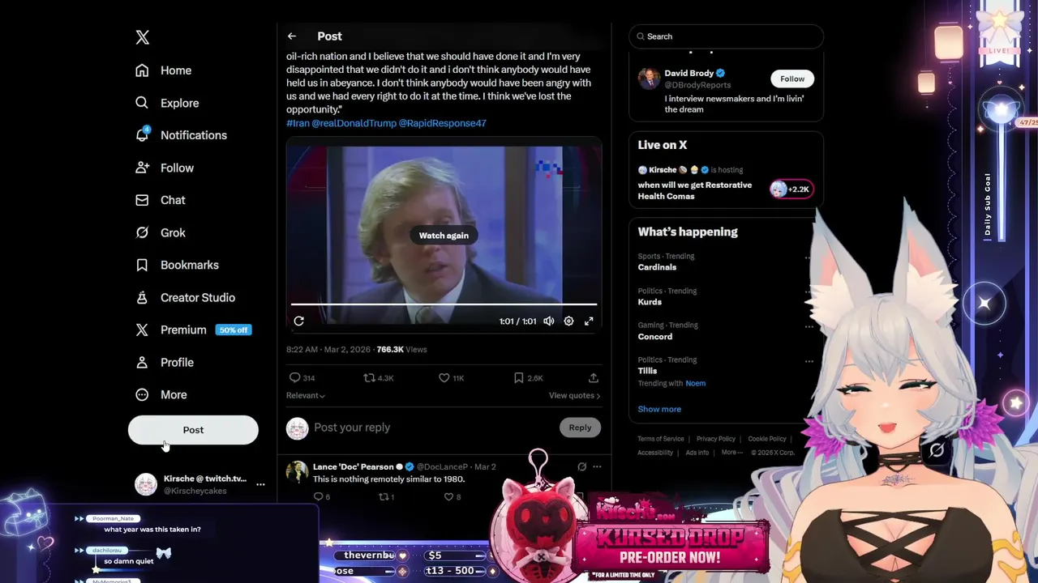Click Show more under What's happening
The width and height of the screenshot is (1038, 583).
[659, 409]
